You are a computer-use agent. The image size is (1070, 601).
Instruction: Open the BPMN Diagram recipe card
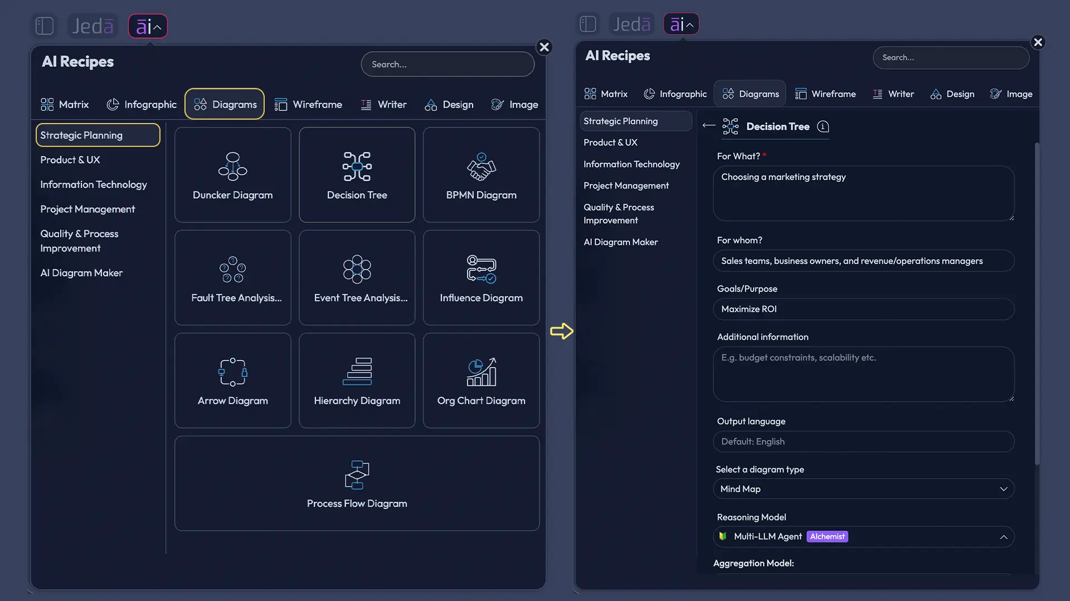pos(481,175)
